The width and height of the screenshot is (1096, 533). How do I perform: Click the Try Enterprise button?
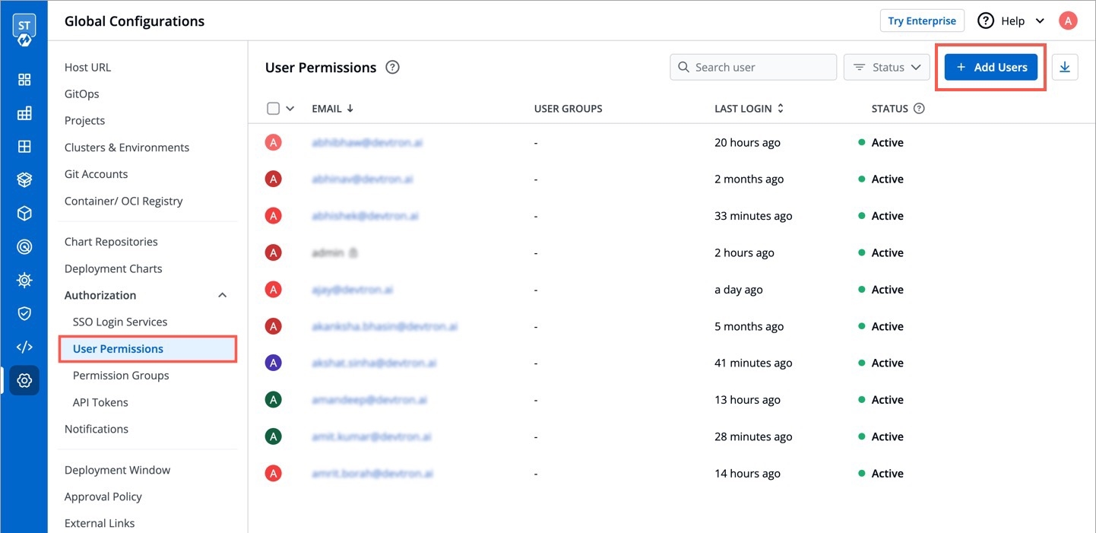click(922, 21)
